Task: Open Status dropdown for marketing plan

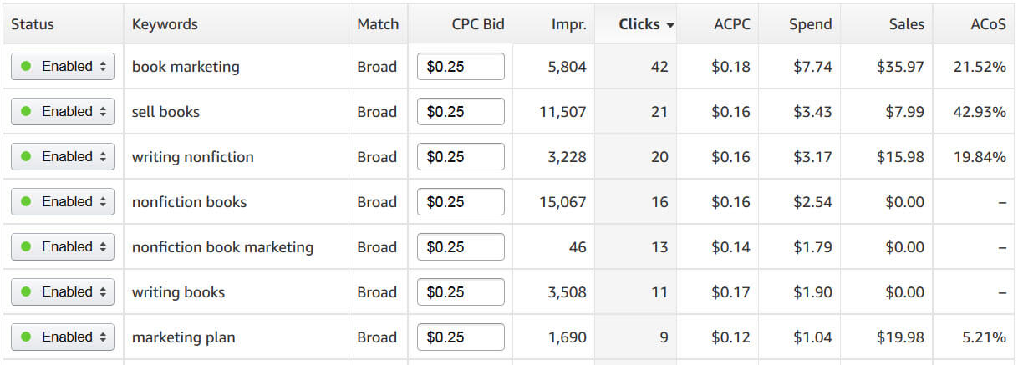Action: 63,337
